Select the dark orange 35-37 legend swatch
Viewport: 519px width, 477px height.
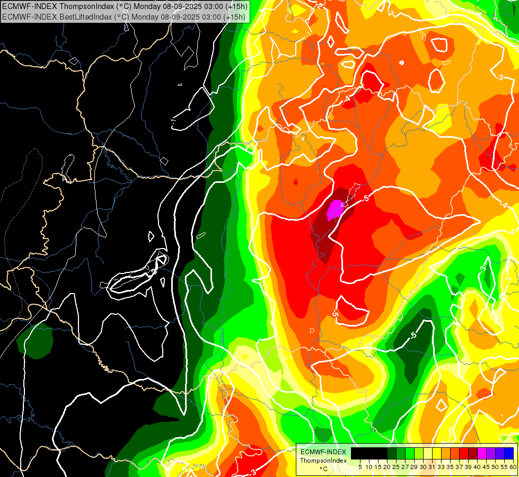(x=455, y=454)
